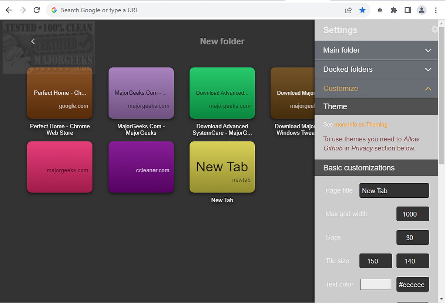Expand the Docked folders section chevron
This screenshot has width=446, height=303.
tap(428, 69)
